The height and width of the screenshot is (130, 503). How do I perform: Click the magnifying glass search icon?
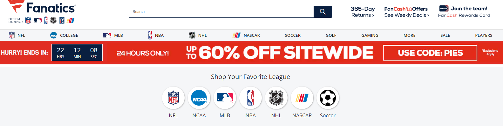(323, 12)
